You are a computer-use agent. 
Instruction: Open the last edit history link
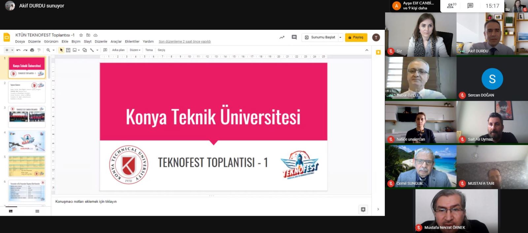pyautogui.click(x=184, y=42)
